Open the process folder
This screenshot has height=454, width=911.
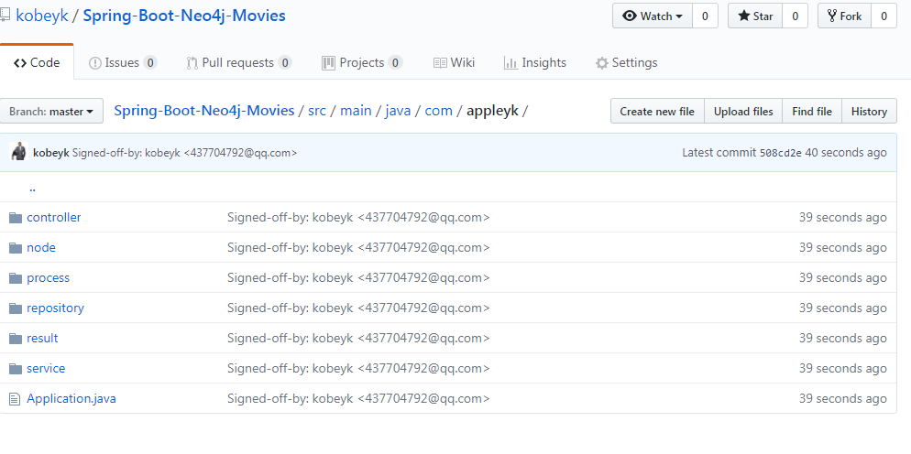(49, 277)
